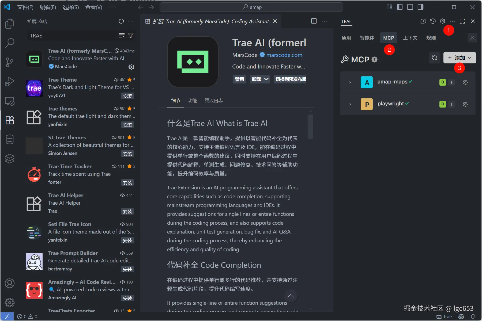The width and height of the screenshot is (482, 321).
Task: Open the gear for Trae AI extension in list
Action: pyautogui.click(x=131, y=67)
